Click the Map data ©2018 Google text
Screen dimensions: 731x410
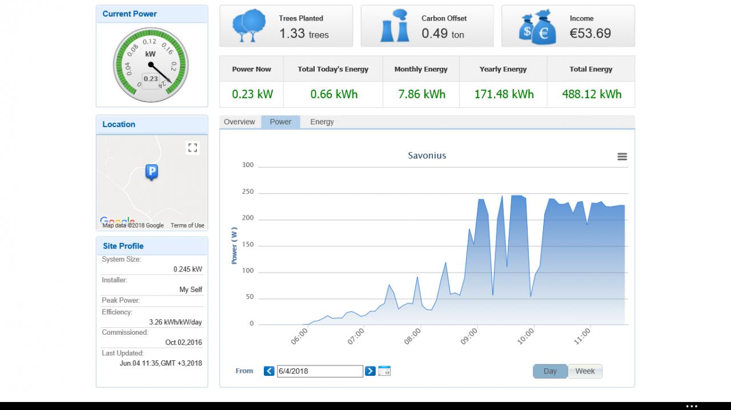pyautogui.click(x=133, y=225)
